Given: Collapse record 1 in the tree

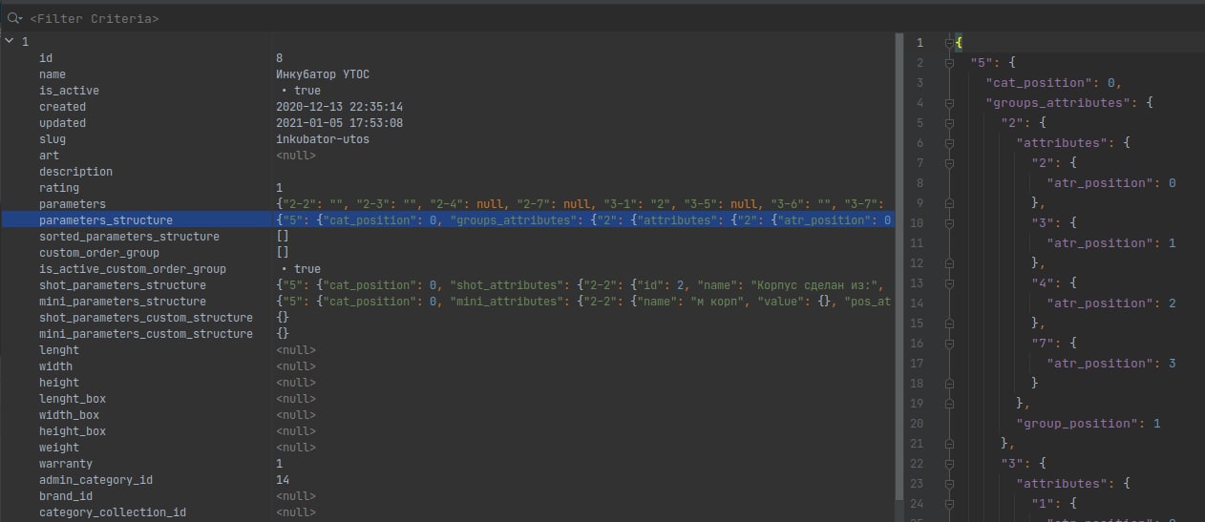Looking at the screenshot, I should 10,41.
